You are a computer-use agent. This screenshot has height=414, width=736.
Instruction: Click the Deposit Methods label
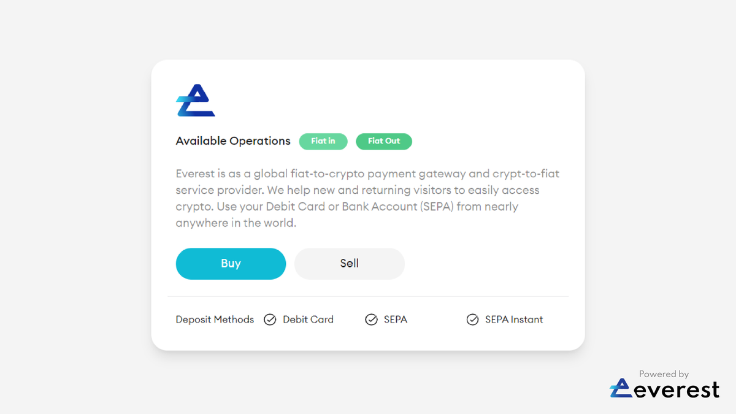pyautogui.click(x=215, y=320)
